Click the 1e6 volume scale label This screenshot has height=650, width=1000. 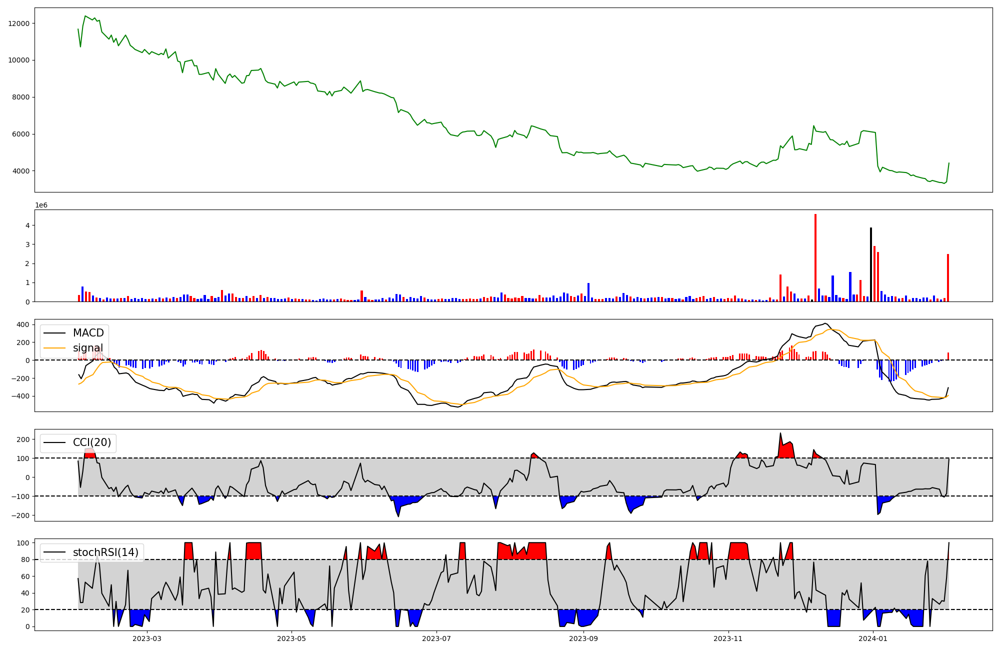pos(41,205)
